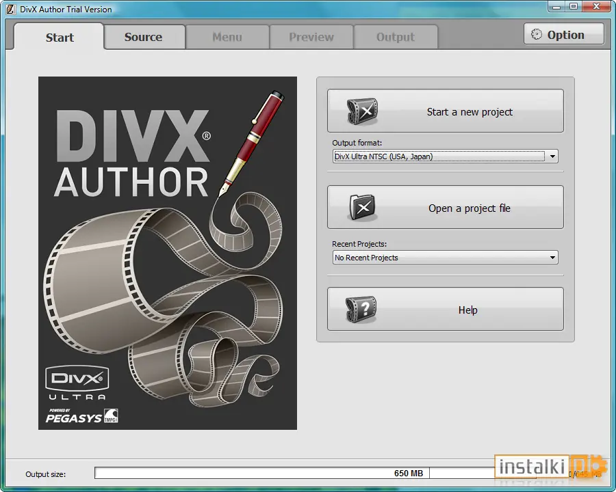Minimize the DivX Author window

click(x=556, y=6)
